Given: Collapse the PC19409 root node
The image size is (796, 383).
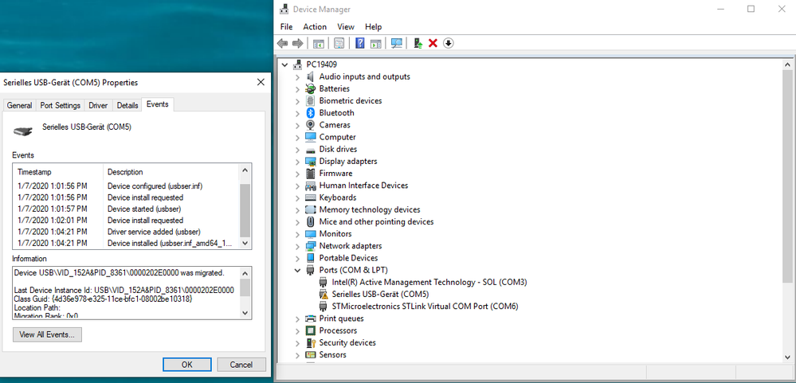Looking at the screenshot, I should pos(284,64).
